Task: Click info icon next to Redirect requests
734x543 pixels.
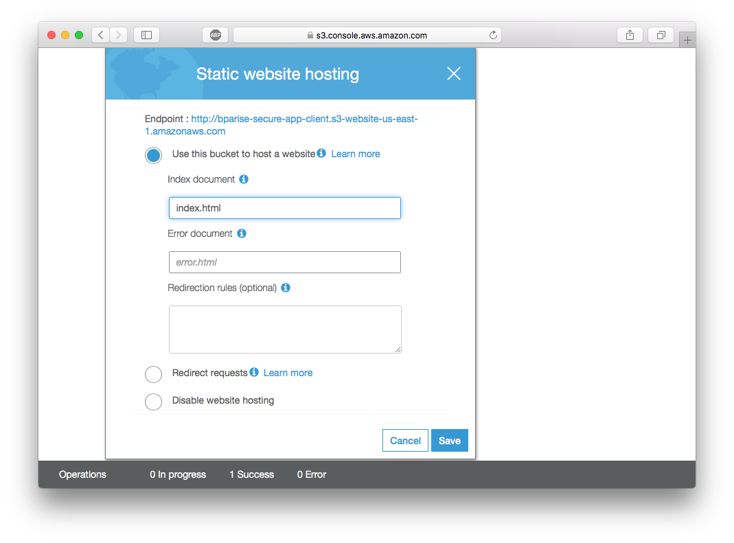Action: point(254,372)
